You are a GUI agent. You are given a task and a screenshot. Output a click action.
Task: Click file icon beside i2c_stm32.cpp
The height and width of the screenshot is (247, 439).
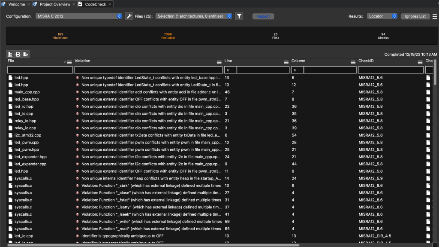point(10,135)
